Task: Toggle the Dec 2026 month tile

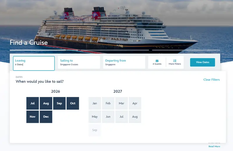Action: (46, 117)
